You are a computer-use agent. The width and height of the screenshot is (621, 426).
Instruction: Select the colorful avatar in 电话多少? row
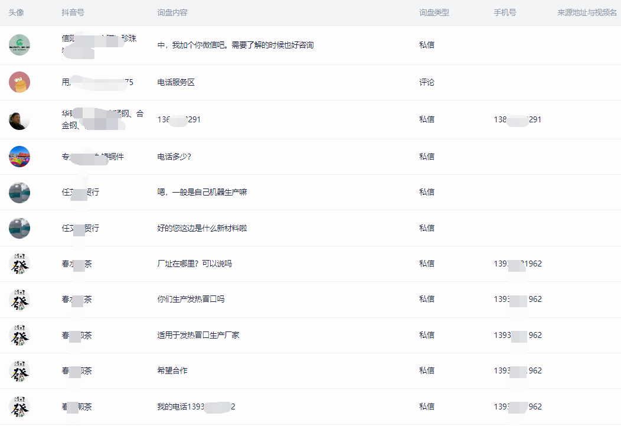19,157
